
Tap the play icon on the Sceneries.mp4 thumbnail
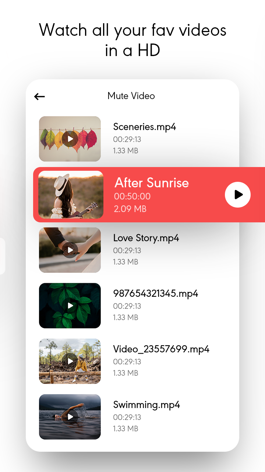click(x=70, y=139)
